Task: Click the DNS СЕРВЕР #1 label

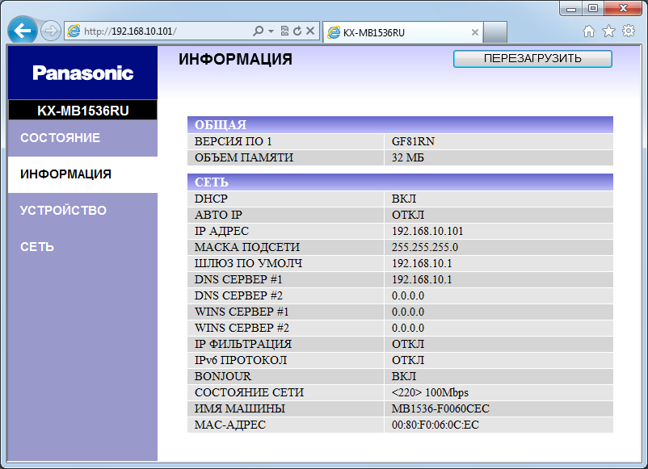Action: coord(238,279)
